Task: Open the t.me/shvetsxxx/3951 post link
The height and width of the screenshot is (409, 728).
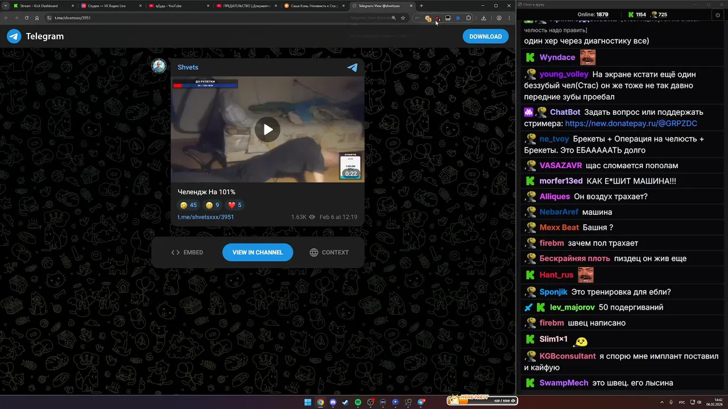Action: click(206, 217)
